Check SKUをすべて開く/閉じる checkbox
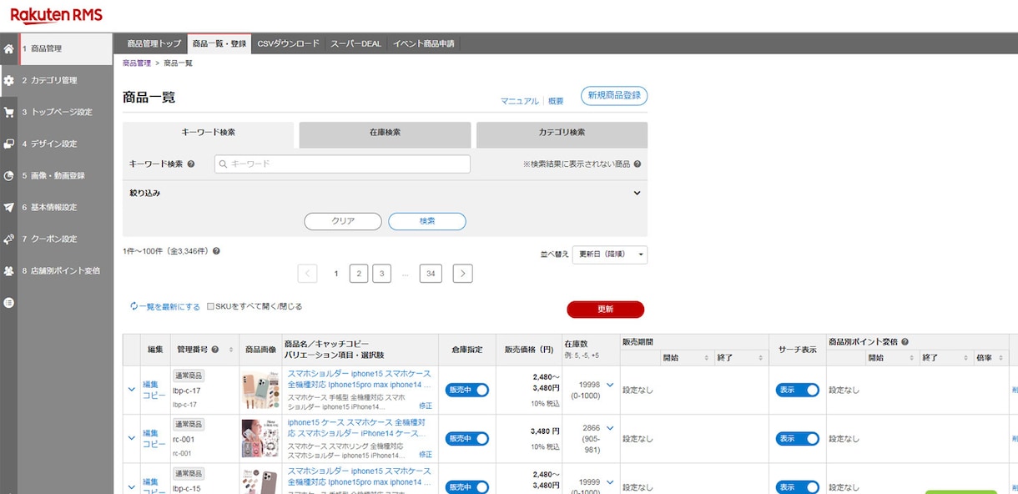The height and width of the screenshot is (494, 1018). point(210,306)
